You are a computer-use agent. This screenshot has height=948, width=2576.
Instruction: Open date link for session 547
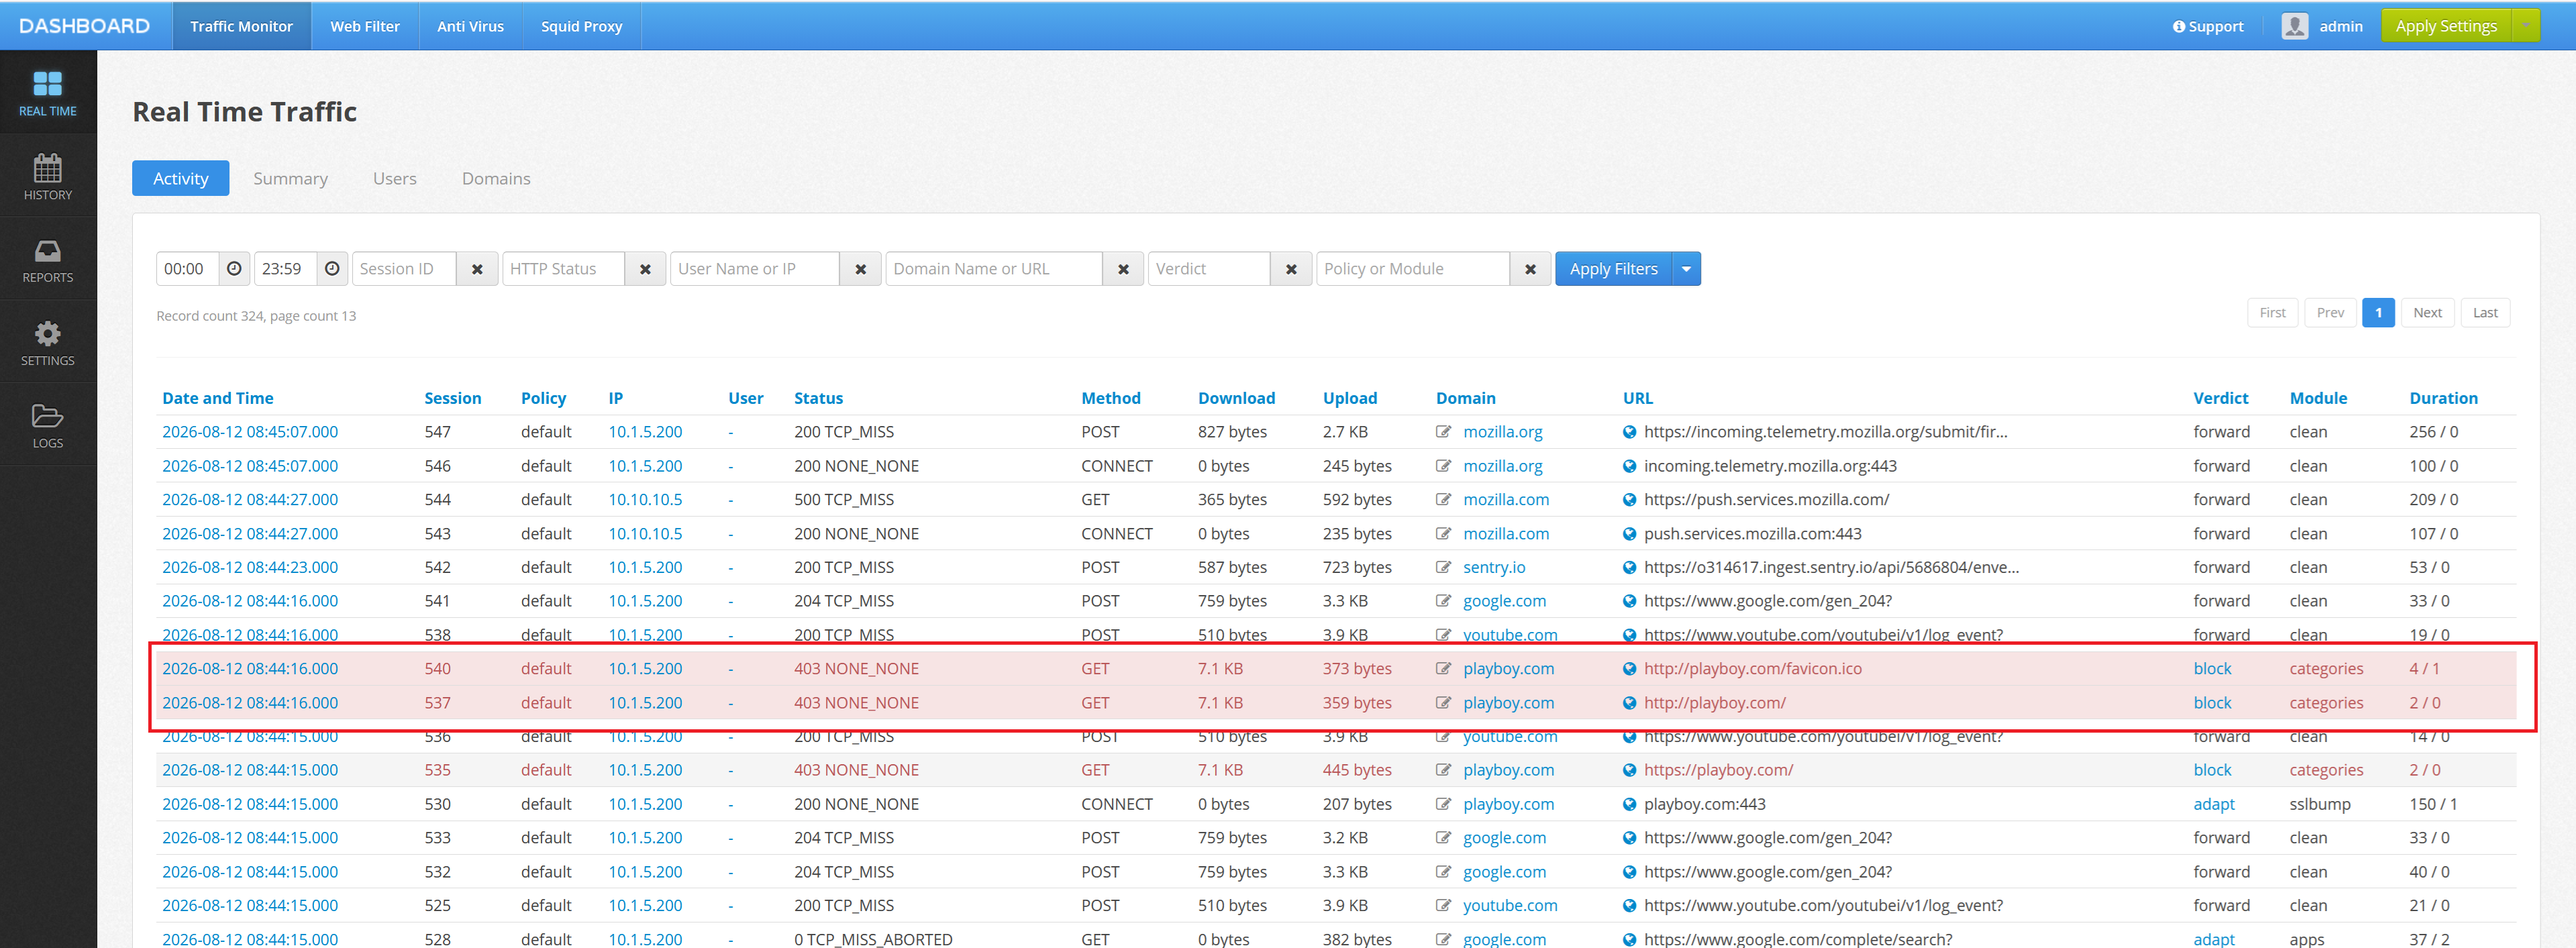point(250,432)
